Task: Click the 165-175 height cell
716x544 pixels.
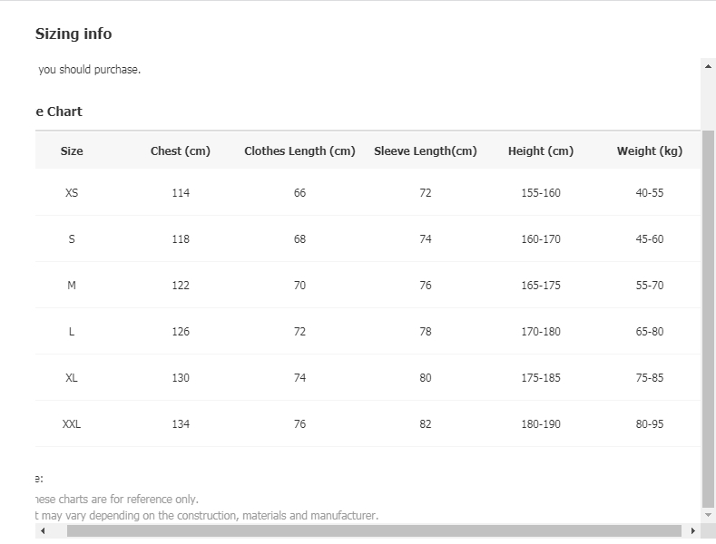Action: [x=541, y=286]
